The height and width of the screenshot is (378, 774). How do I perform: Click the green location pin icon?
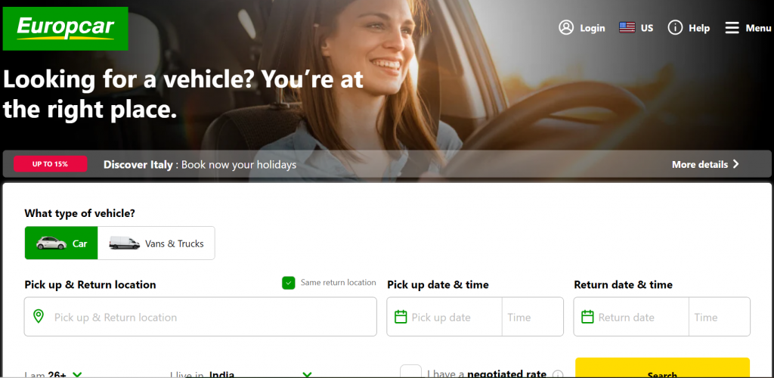38,316
